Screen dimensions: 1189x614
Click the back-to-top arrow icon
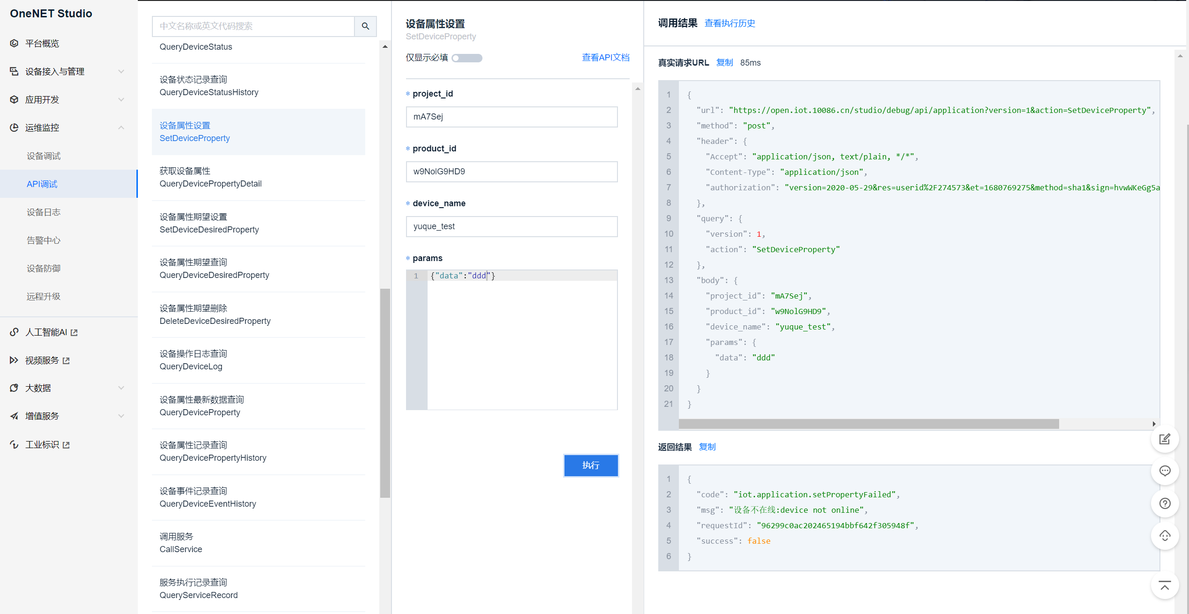pos(1165,585)
